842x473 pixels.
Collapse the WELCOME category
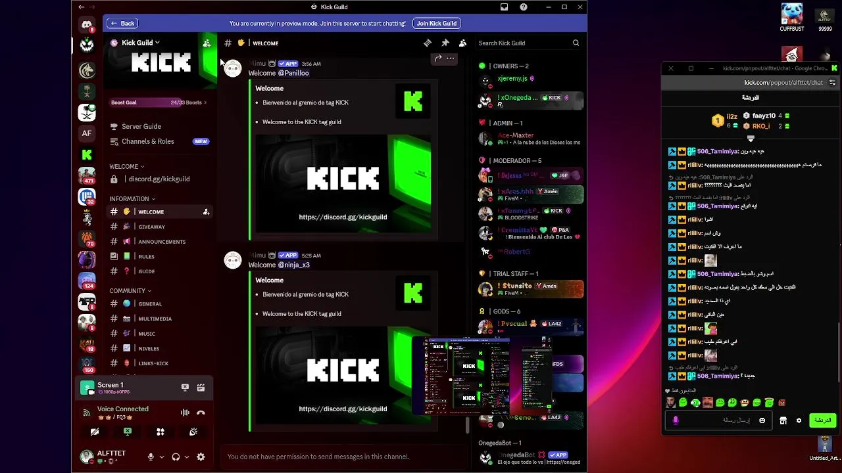tap(126, 166)
